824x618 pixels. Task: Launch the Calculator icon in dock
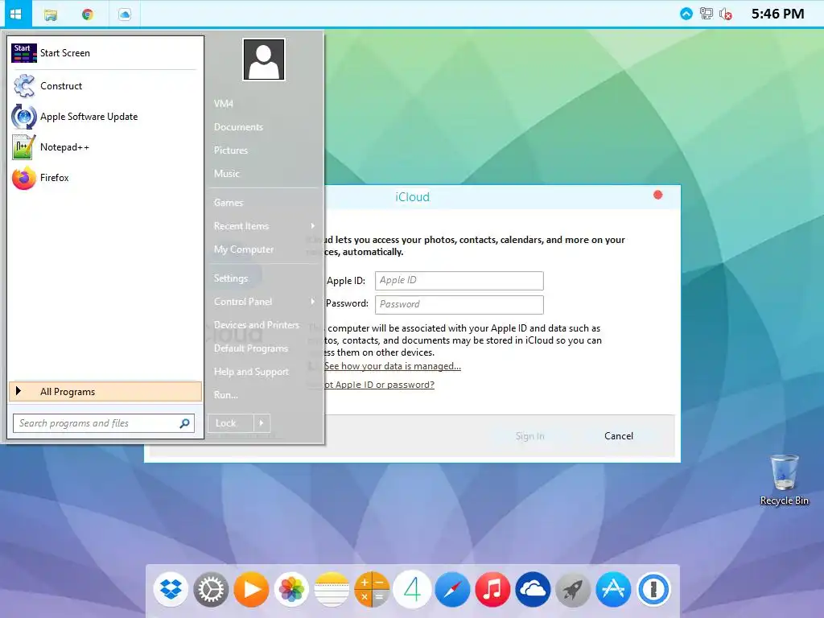point(372,589)
